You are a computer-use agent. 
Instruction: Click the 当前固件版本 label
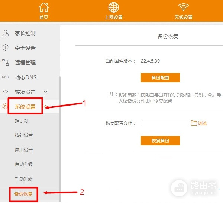point(120,61)
